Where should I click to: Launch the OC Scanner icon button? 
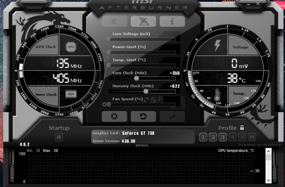143,21
